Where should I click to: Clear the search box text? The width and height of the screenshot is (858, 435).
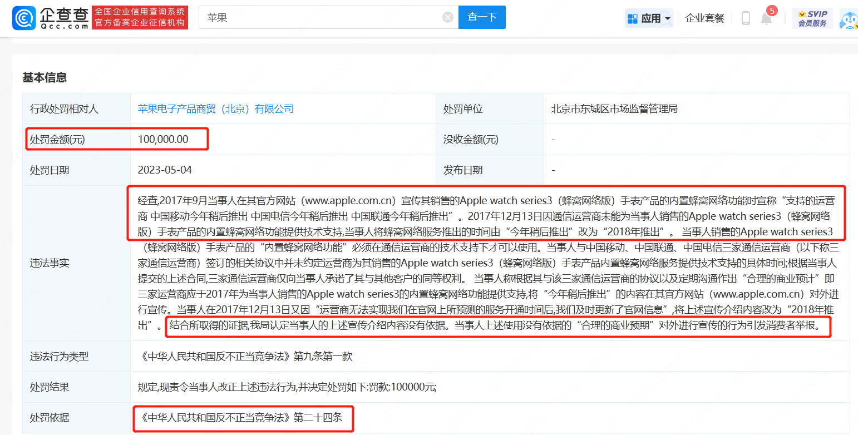448,18
